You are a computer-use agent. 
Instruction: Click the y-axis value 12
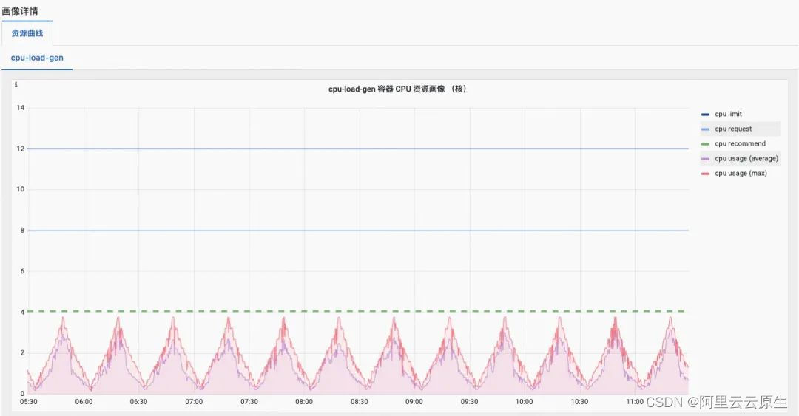pyautogui.click(x=21, y=149)
